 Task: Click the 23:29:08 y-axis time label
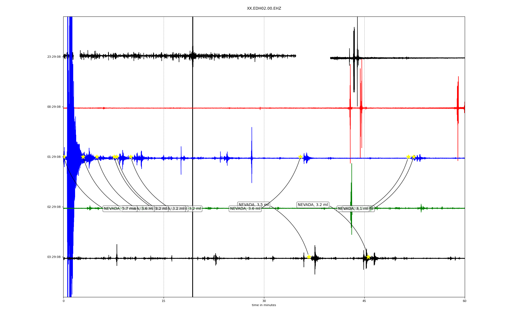[x=54, y=57]
